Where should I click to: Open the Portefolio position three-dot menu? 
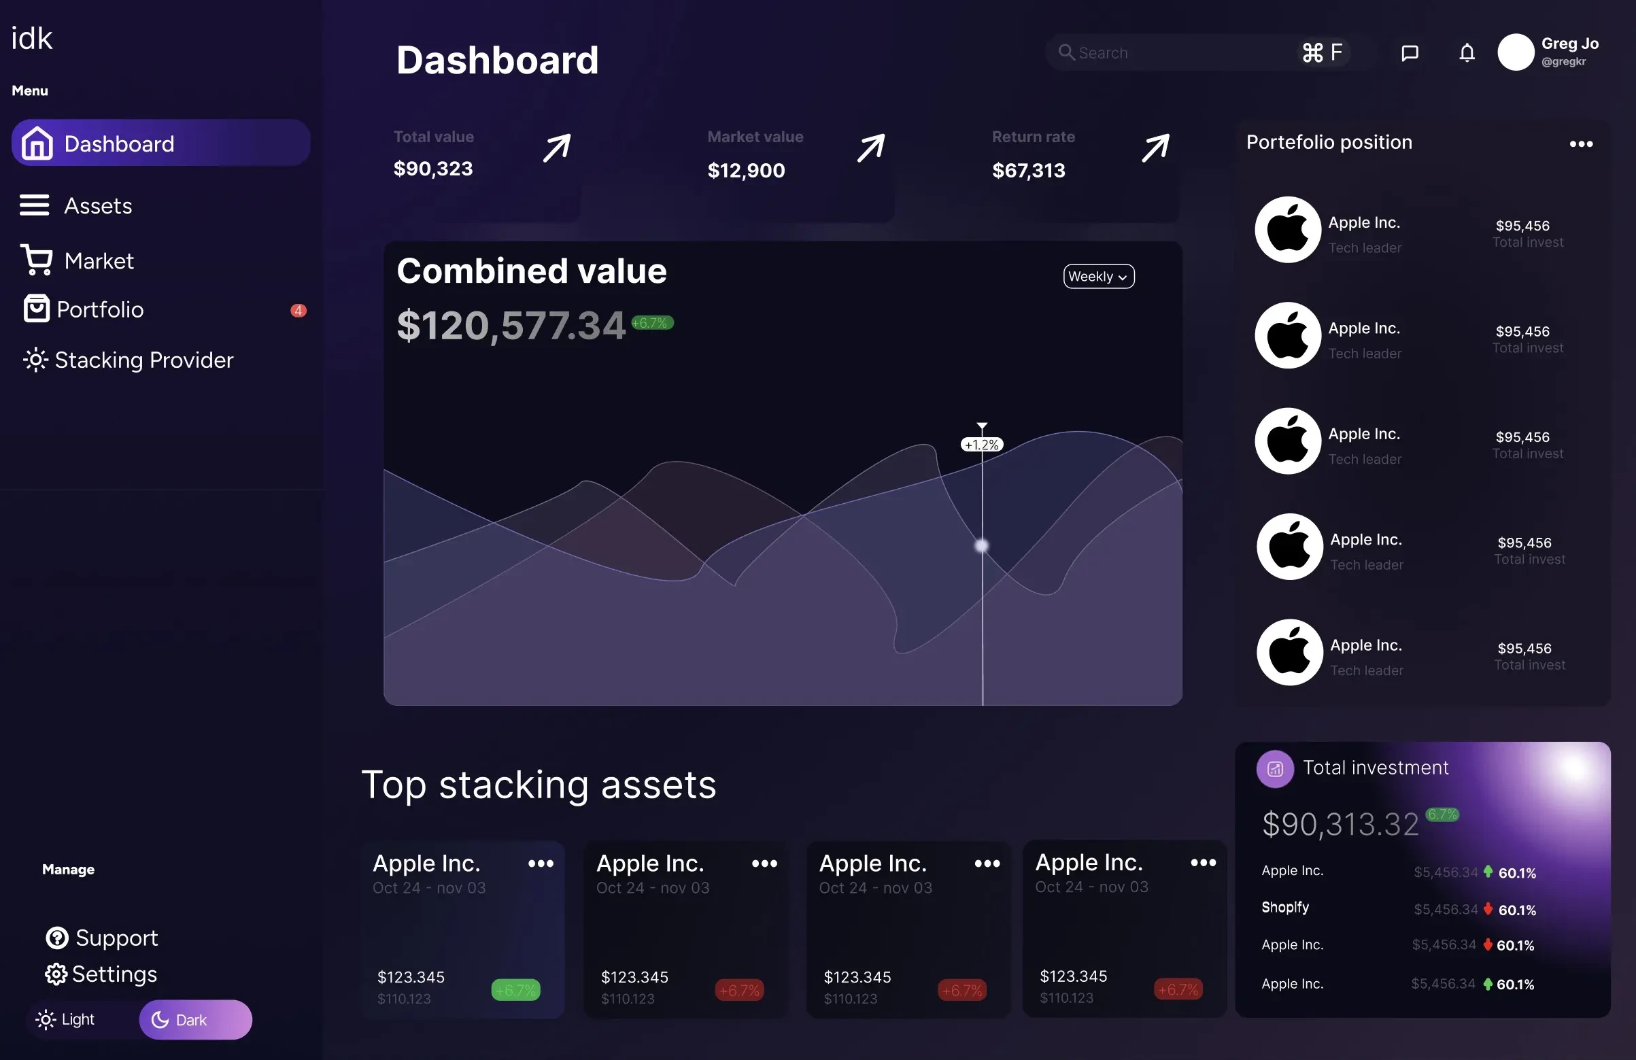coord(1580,144)
